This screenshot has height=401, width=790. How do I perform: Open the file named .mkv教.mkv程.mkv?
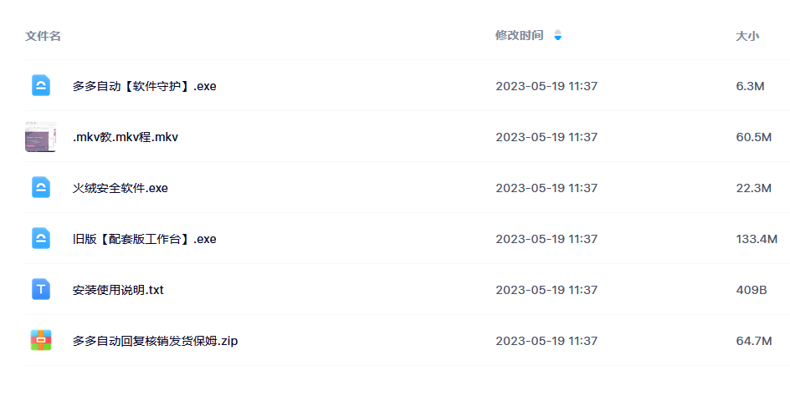click(125, 137)
